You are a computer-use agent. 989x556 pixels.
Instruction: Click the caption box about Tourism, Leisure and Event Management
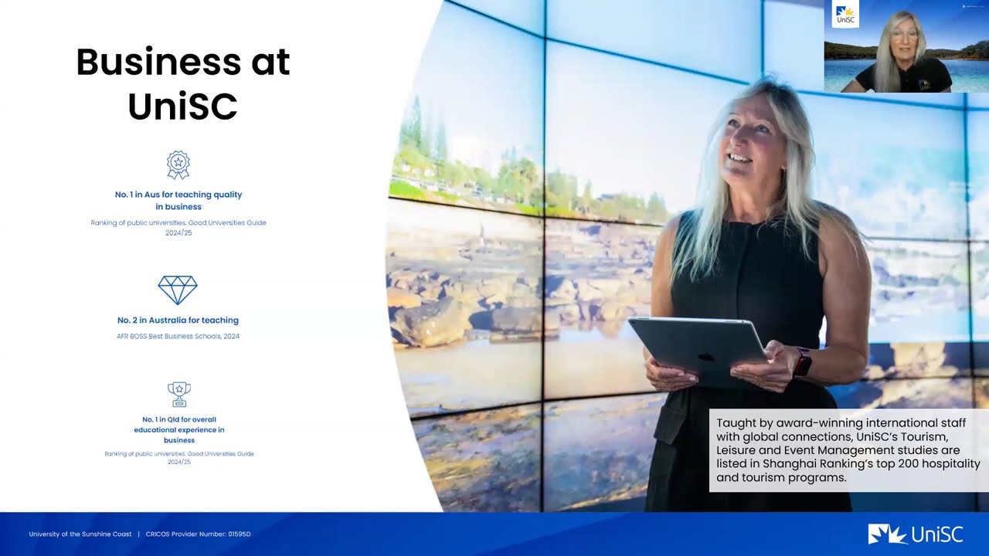tap(849, 450)
